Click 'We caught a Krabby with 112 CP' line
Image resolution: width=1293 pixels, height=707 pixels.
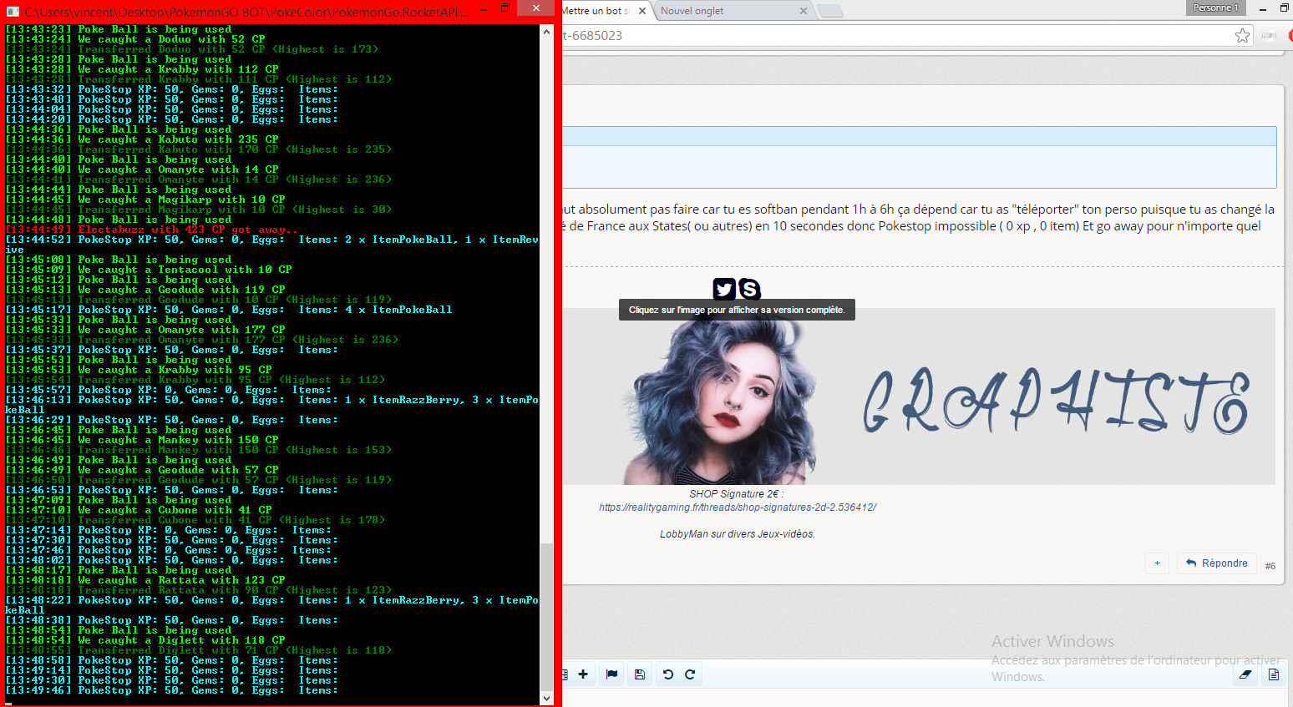click(x=142, y=69)
